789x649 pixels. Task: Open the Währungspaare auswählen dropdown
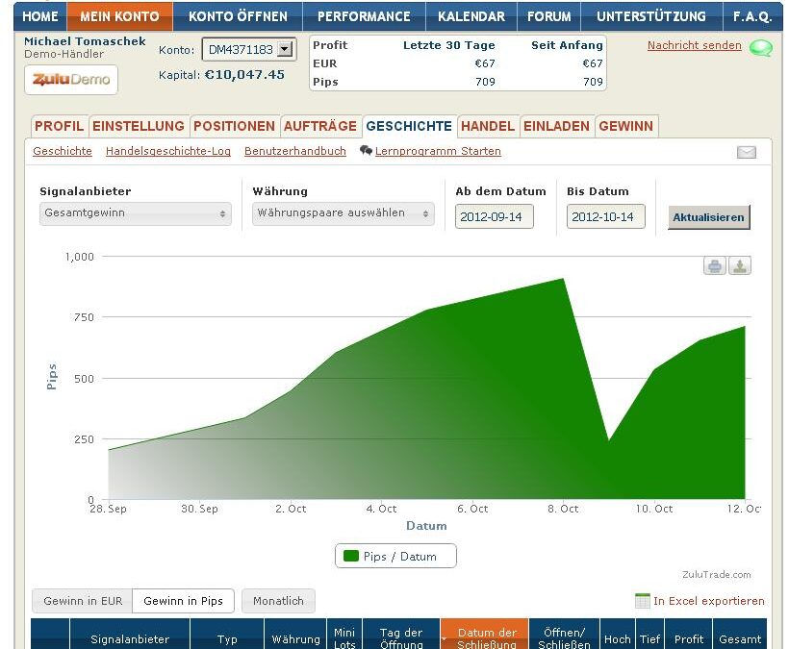point(344,213)
